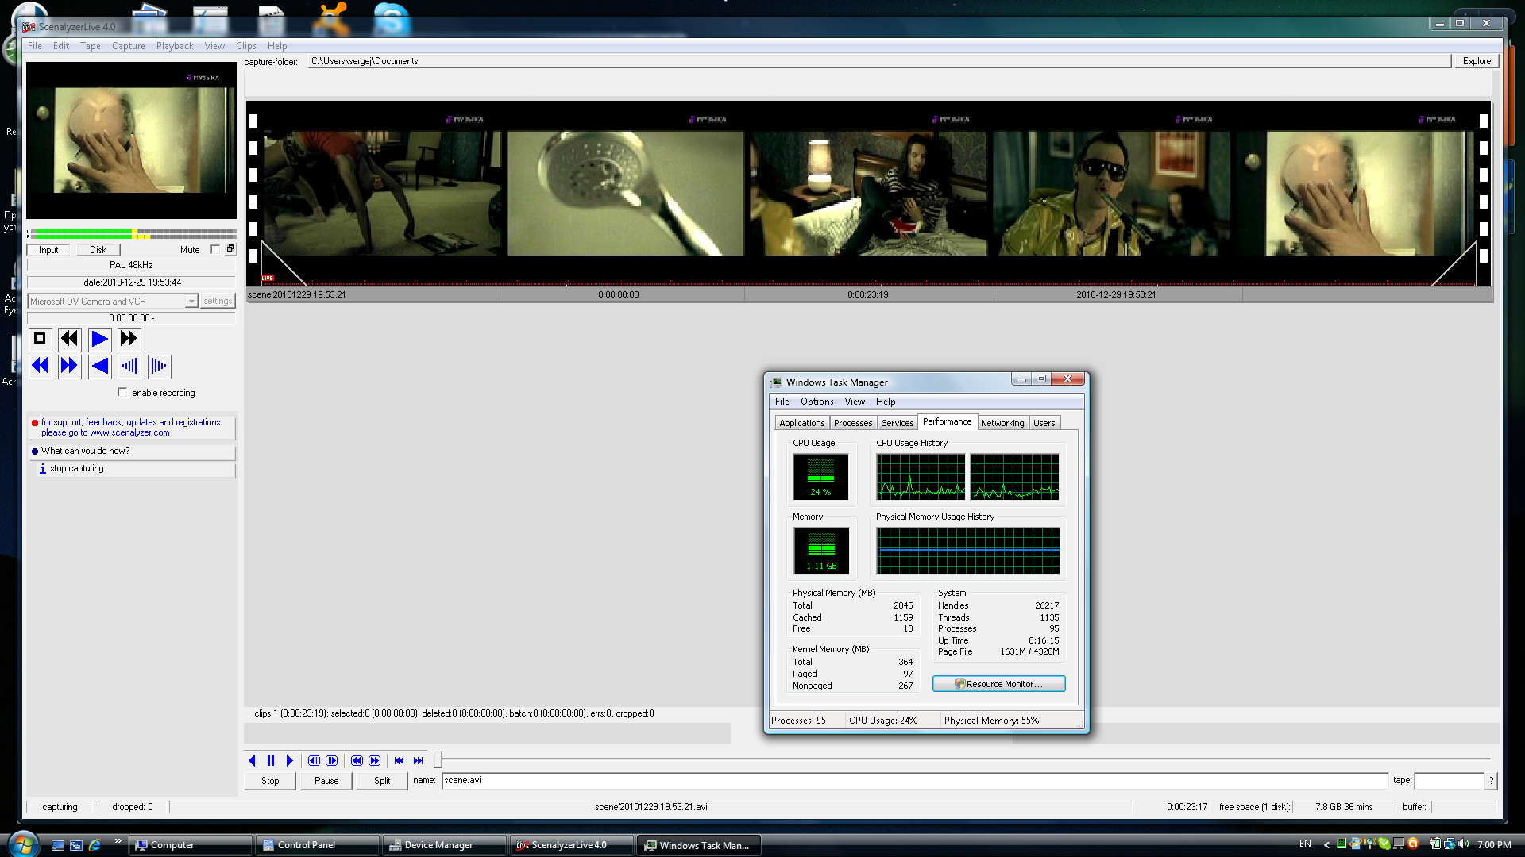The height and width of the screenshot is (857, 1525).
Task: Click the blue reverse play button
Action: 99,367
